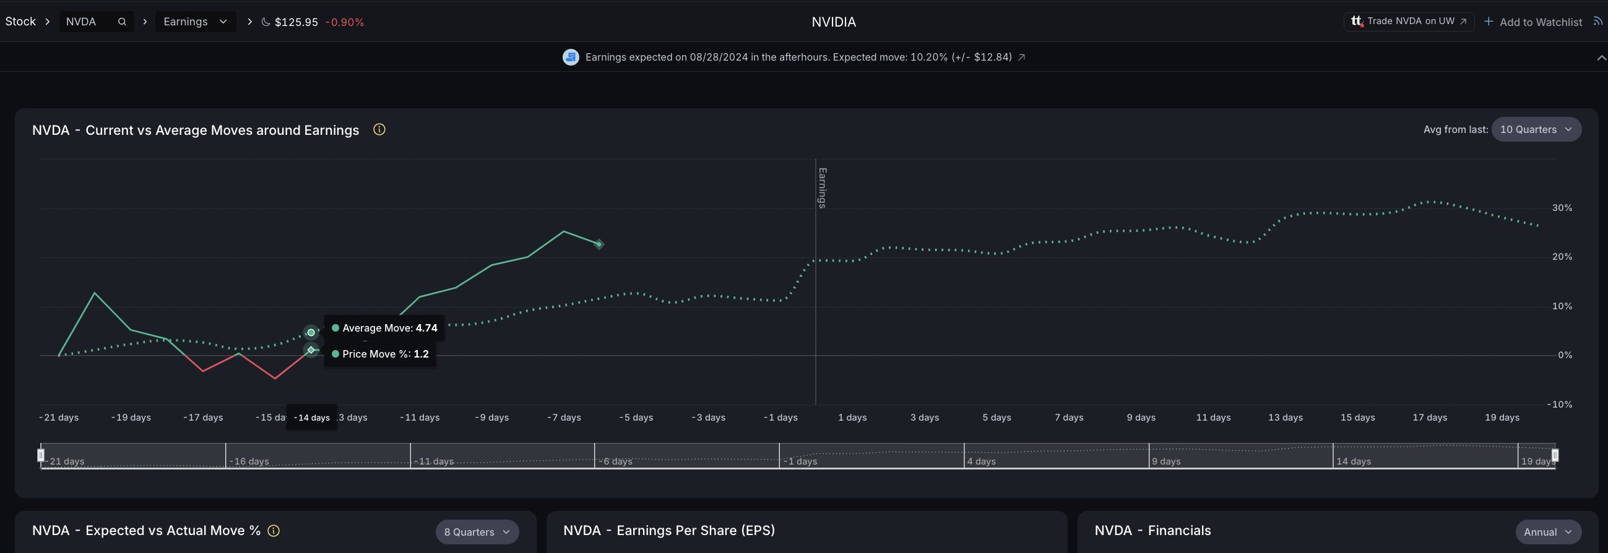Click Add to Watchlist link
Screen dimensions: 1608x553
(x=1533, y=22)
